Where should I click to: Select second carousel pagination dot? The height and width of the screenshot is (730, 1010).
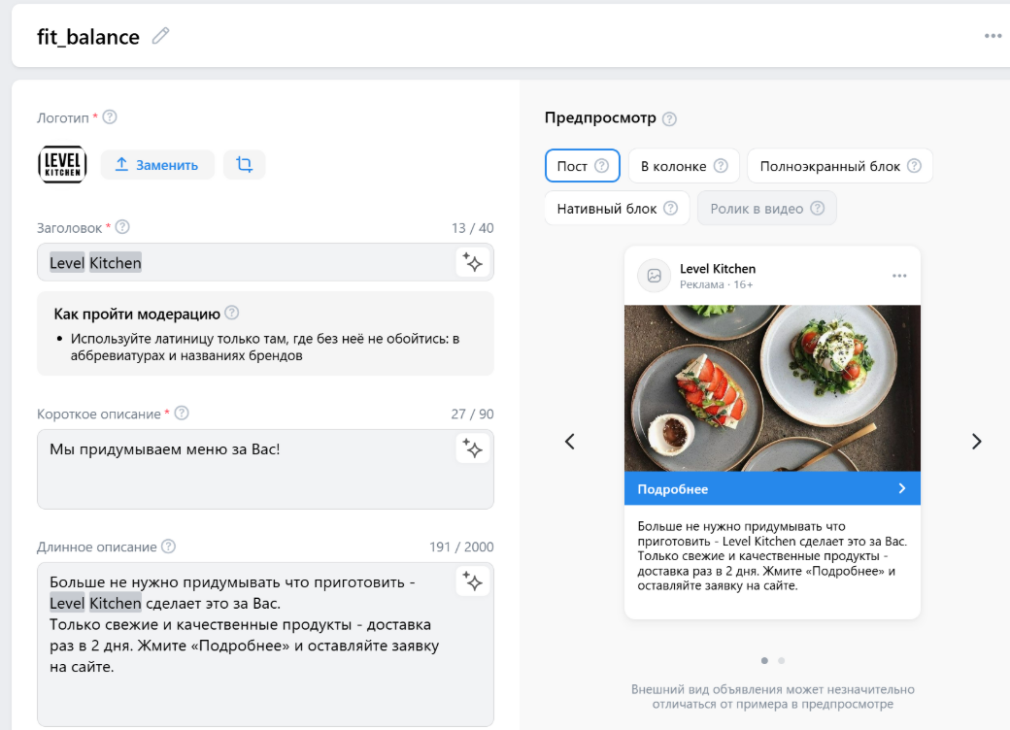click(x=782, y=660)
